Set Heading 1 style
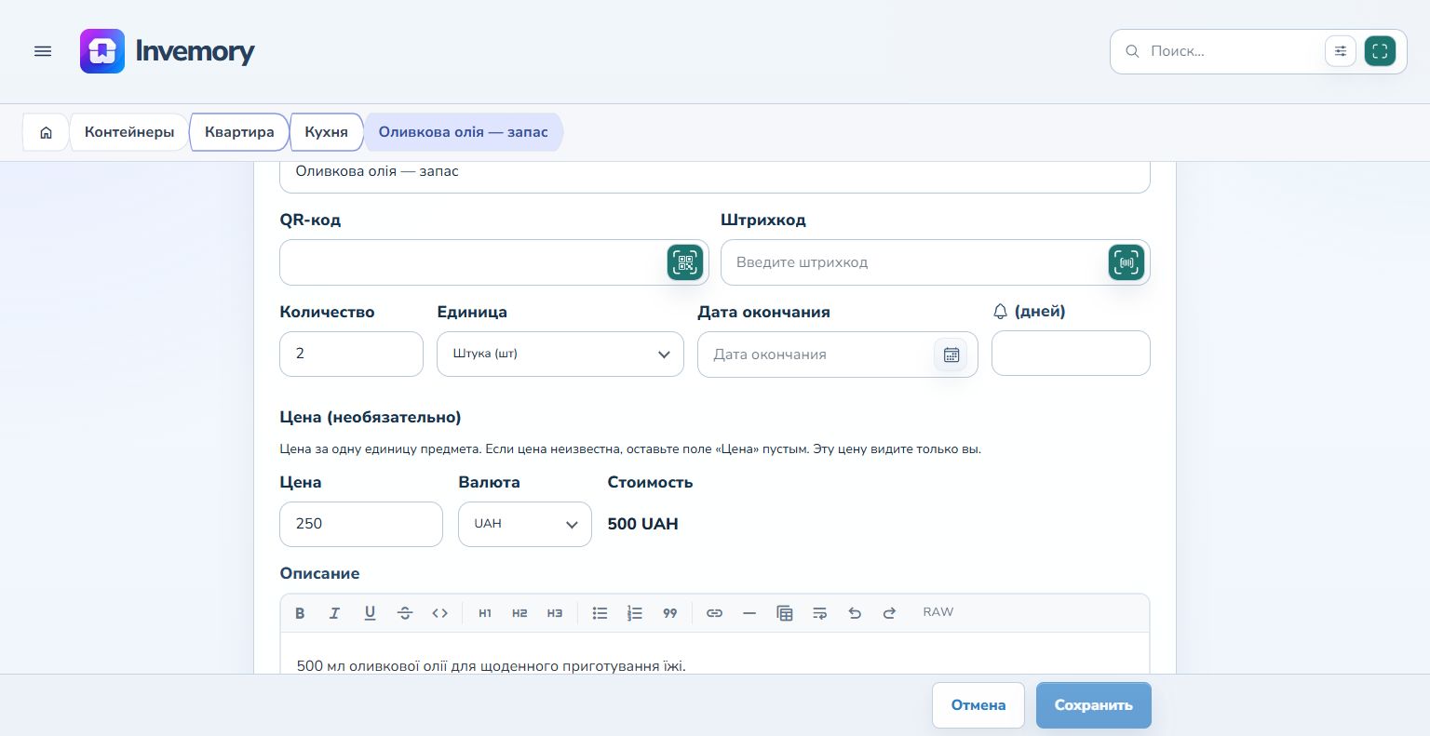 click(x=485, y=613)
